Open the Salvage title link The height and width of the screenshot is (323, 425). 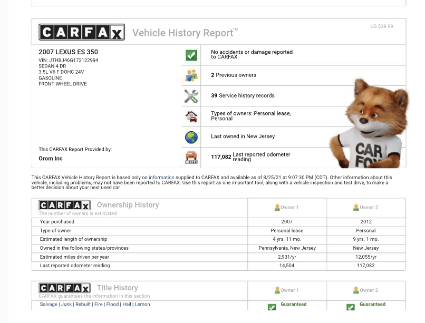[x=49, y=305]
